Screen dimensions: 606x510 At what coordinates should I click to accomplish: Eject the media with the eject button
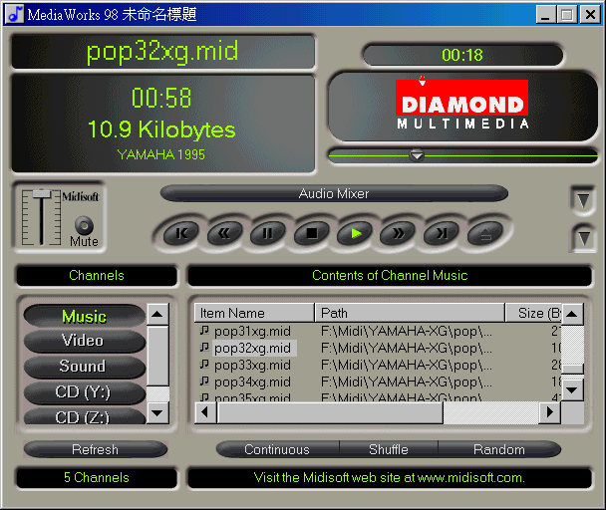pyautogui.click(x=485, y=233)
